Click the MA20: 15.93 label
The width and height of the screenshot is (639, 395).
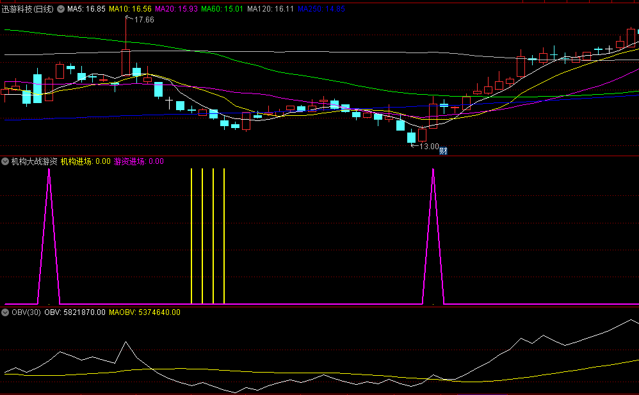[x=176, y=9]
